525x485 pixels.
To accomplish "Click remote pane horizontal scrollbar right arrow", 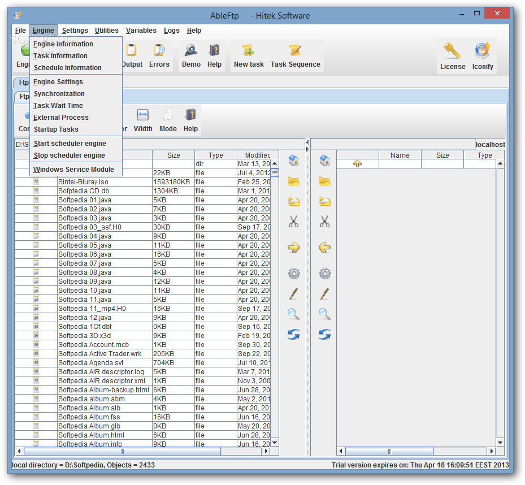I will pos(491,451).
